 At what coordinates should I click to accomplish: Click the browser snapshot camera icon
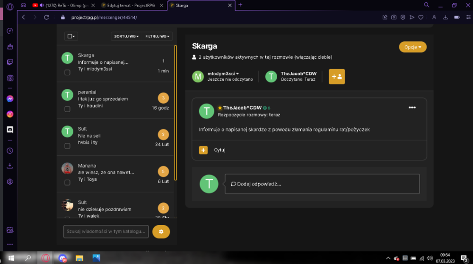394,18
